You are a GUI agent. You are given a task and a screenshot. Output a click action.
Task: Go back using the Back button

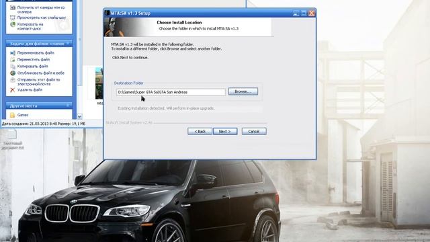click(x=200, y=132)
